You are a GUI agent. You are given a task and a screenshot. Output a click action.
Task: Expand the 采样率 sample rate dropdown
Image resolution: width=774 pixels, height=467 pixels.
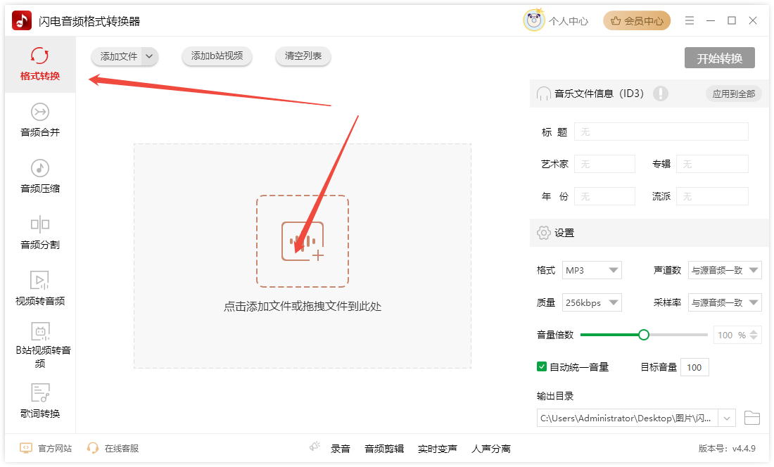point(724,303)
